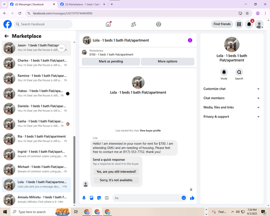Open the volume icon in system tray
270x216 pixels.
coord(238,212)
